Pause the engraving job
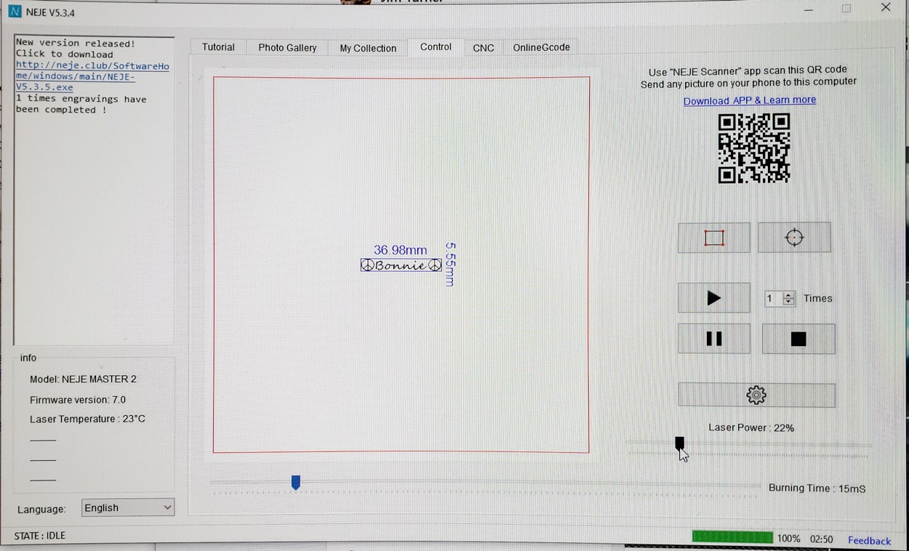 coord(713,339)
